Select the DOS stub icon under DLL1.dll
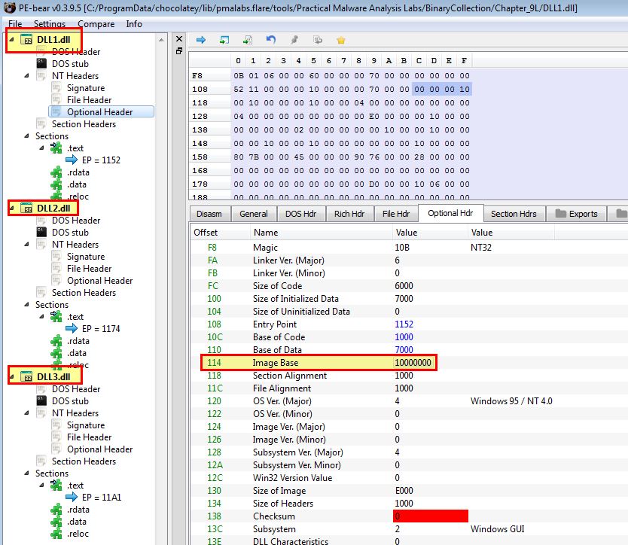This screenshot has height=545, width=628. click(41, 63)
